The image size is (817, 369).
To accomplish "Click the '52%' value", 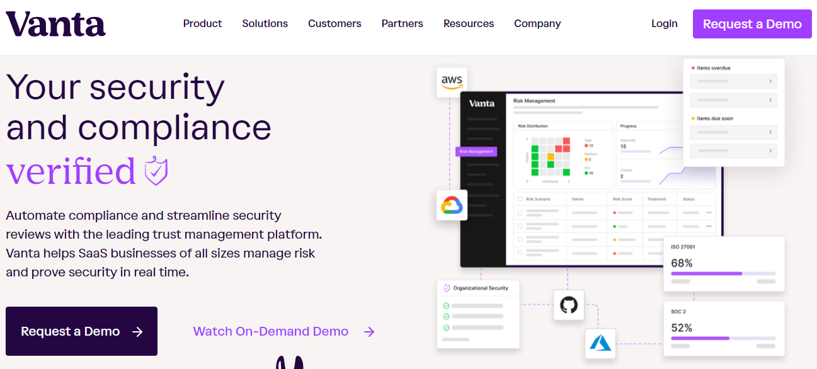I will [682, 327].
